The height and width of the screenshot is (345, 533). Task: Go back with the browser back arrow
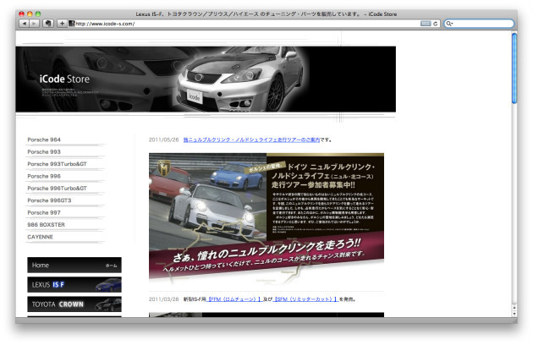pyautogui.click(x=25, y=24)
